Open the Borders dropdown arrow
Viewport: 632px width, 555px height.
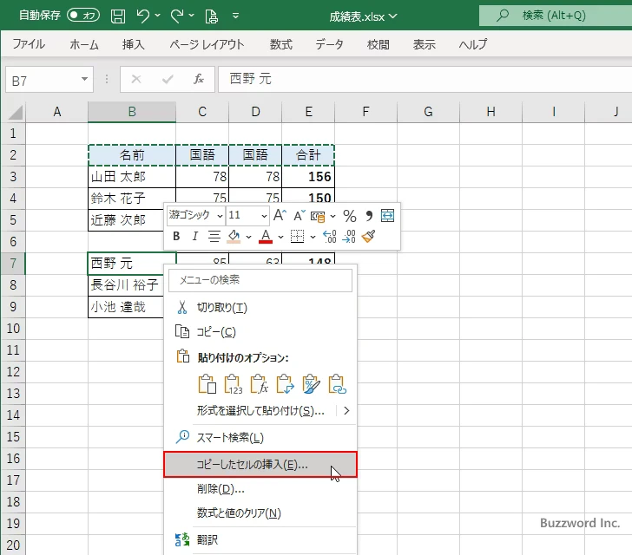tap(313, 237)
